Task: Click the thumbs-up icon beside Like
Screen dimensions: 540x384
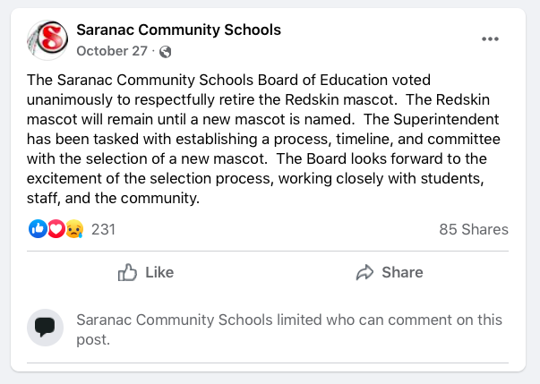Action: click(x=127, y=272)
